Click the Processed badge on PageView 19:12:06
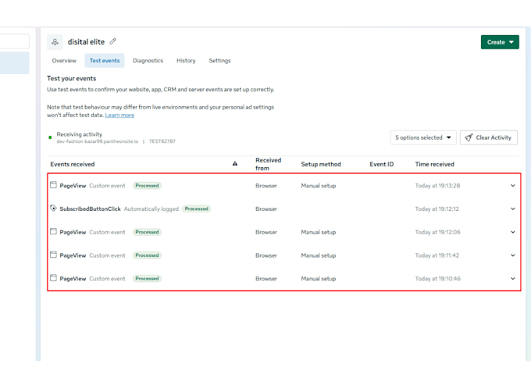Screen dimensions: 531x378 point(147,232)
